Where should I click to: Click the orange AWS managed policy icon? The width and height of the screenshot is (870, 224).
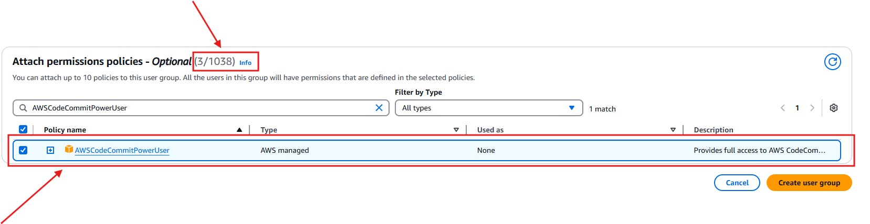(x=68, y=150)
